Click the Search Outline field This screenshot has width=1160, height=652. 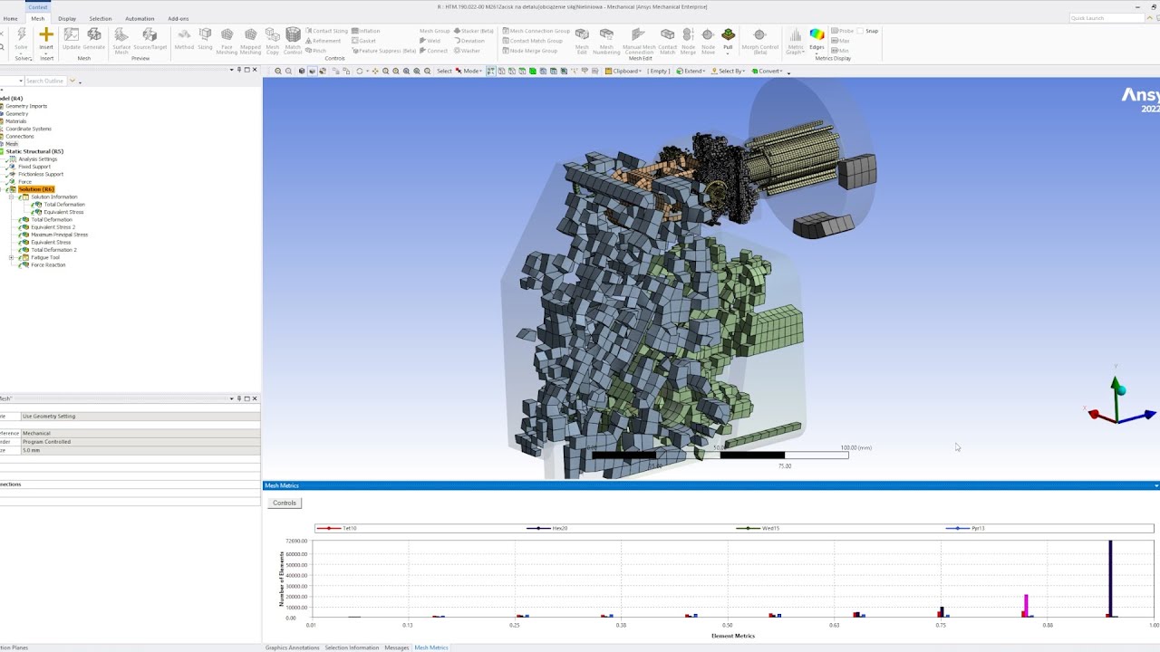(x=45, y=81)
